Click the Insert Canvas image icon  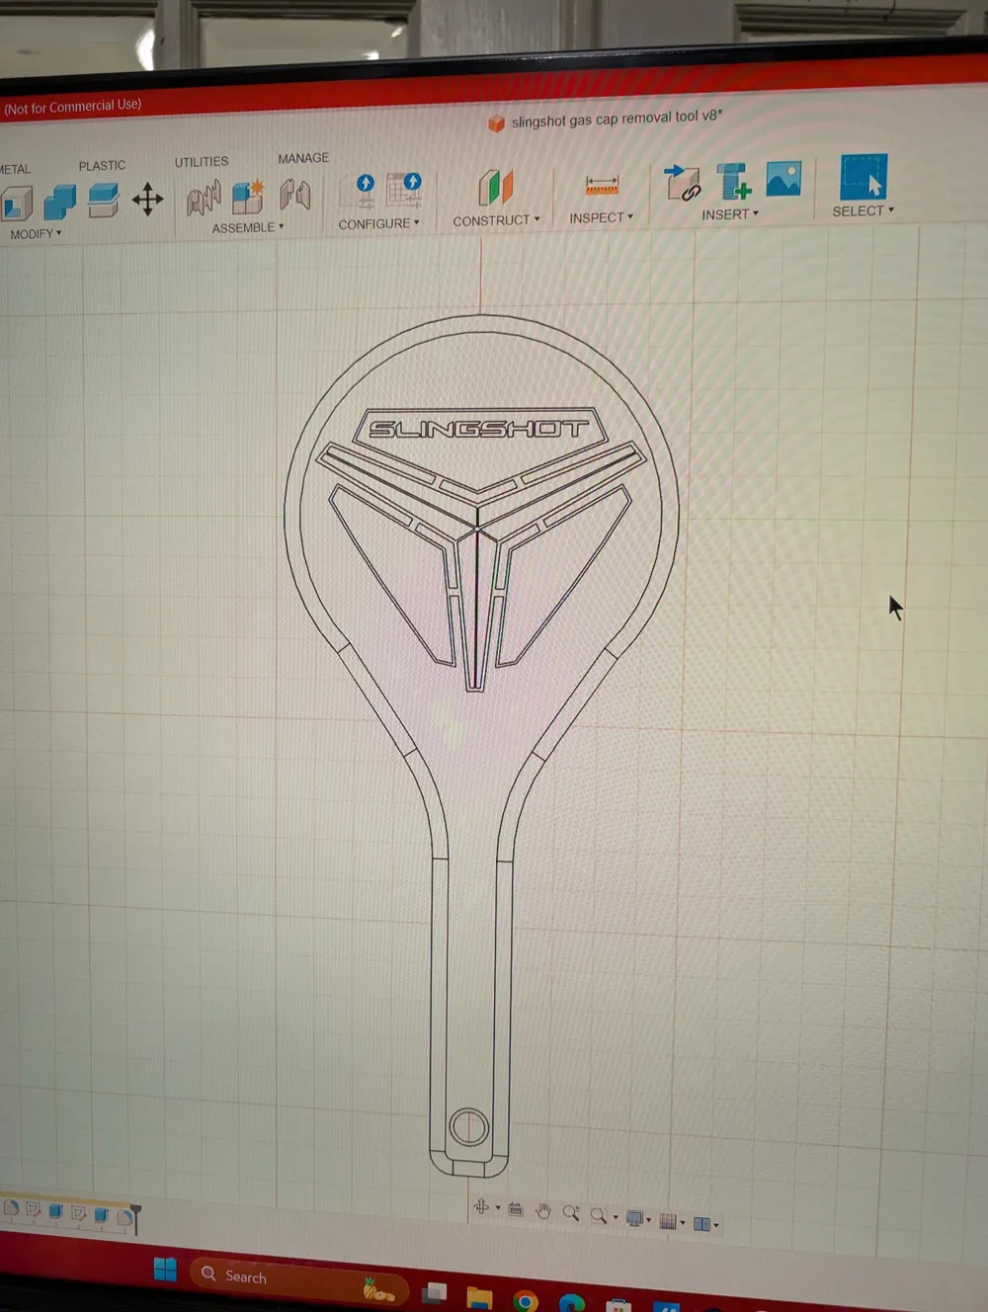point(783,178)
